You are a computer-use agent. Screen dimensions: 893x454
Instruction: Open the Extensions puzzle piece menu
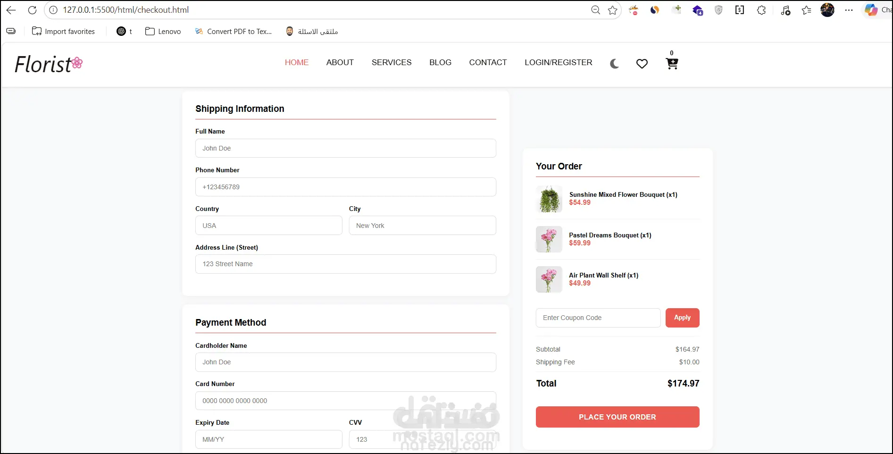[x=761, y=10]
